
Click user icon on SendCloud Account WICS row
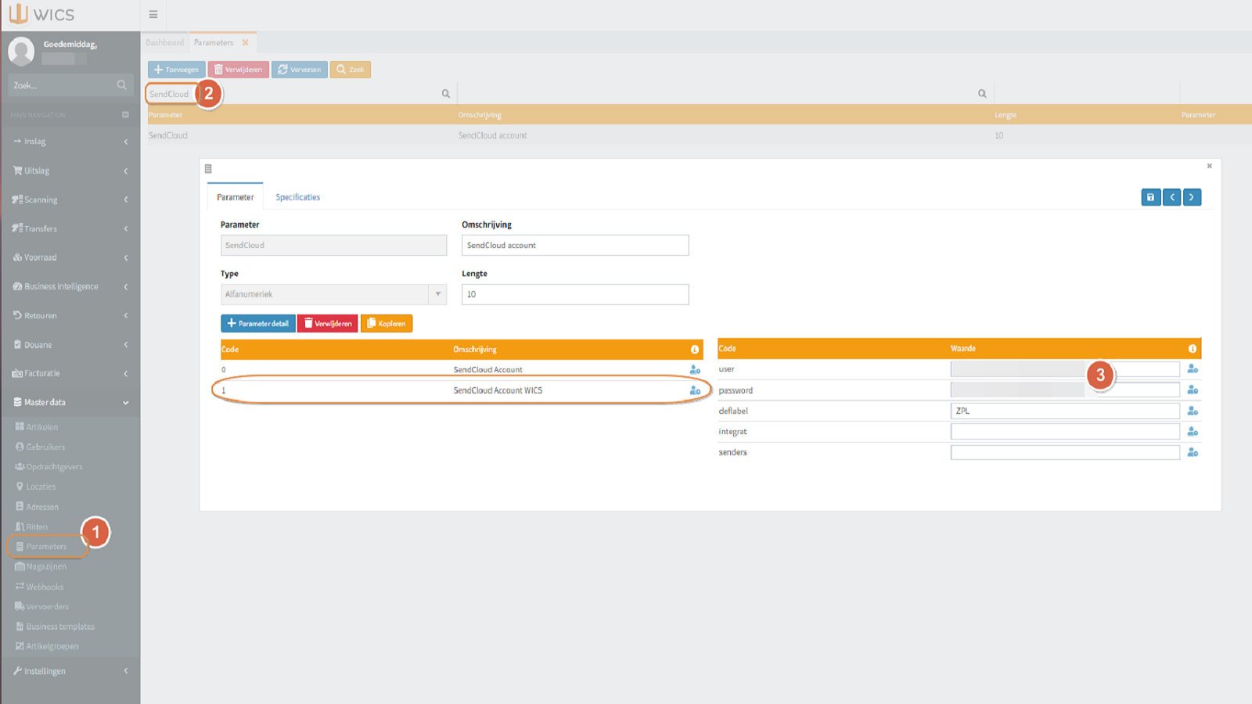click(x=695, y=390)
